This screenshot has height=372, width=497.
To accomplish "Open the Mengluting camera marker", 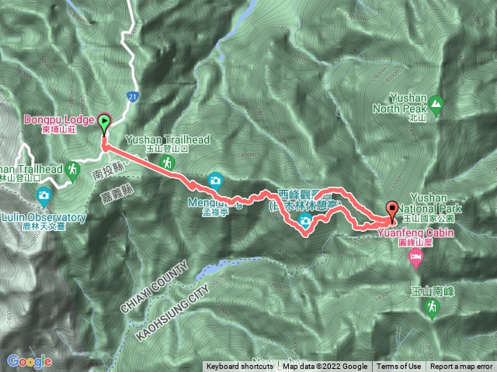I will click(x=215, y=181).
